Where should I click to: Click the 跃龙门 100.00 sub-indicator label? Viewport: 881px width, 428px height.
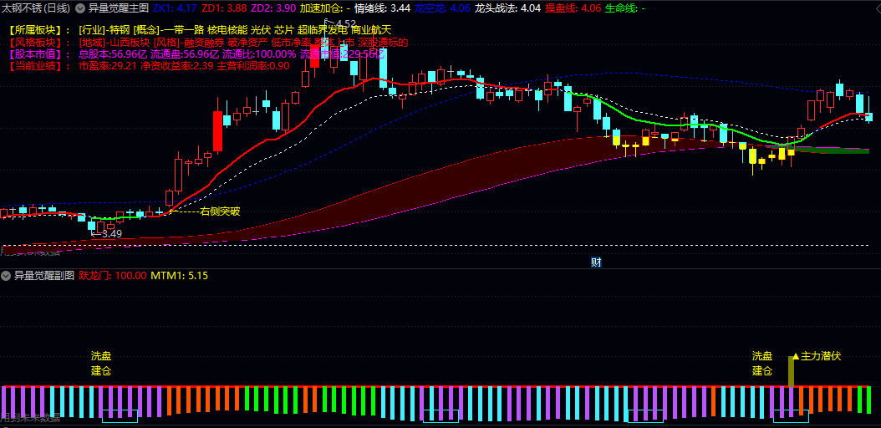coord(113,275)
